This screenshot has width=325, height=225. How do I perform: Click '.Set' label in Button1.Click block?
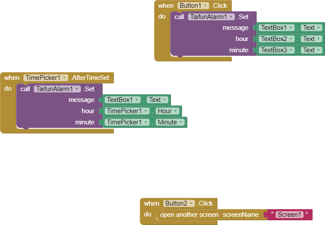[x=243, y=17]
